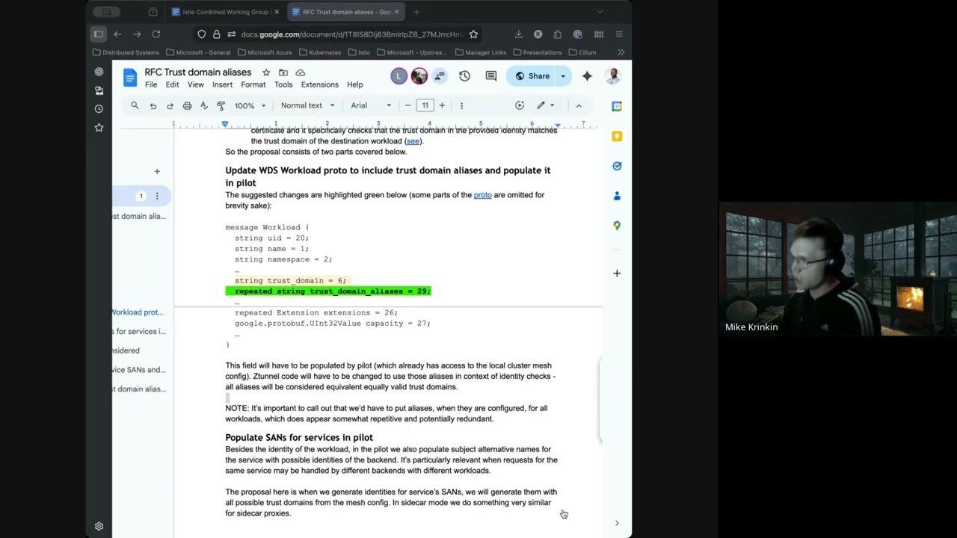Reload the page
The width and height of the screenshot is (957, 538).
click(x=156, y=34)
